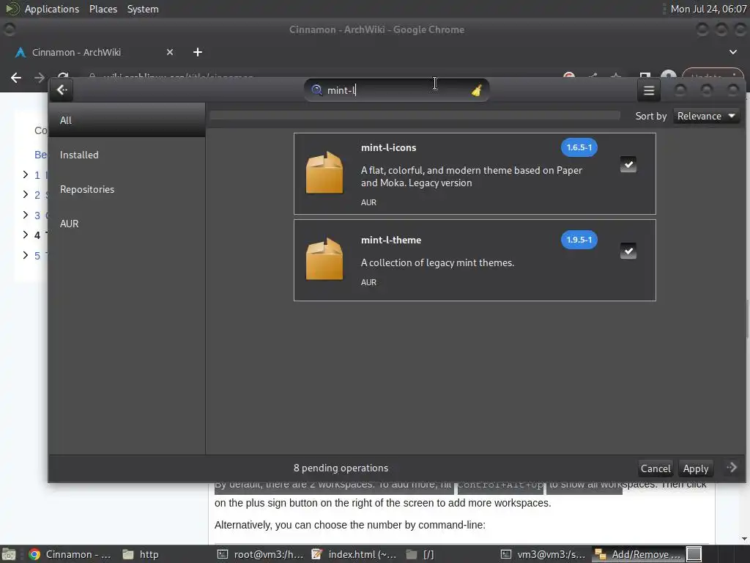
Task: Click the ArchWiki favicon on the tab
Action: pos(20,52)
